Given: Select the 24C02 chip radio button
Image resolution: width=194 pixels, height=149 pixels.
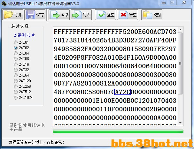Looking at the screenshot, I should (x=21, y=48).
